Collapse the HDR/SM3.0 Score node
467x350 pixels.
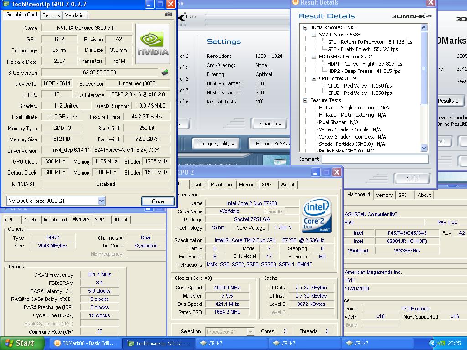pyautogui.click(x=314, y=57)
